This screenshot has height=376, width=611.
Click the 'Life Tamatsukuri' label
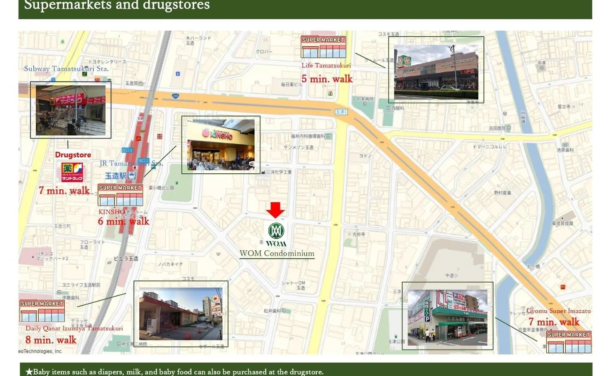(326, 65)
